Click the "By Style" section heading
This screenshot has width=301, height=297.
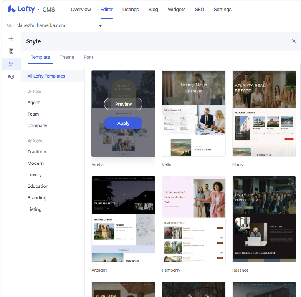(x=35, y=141)
